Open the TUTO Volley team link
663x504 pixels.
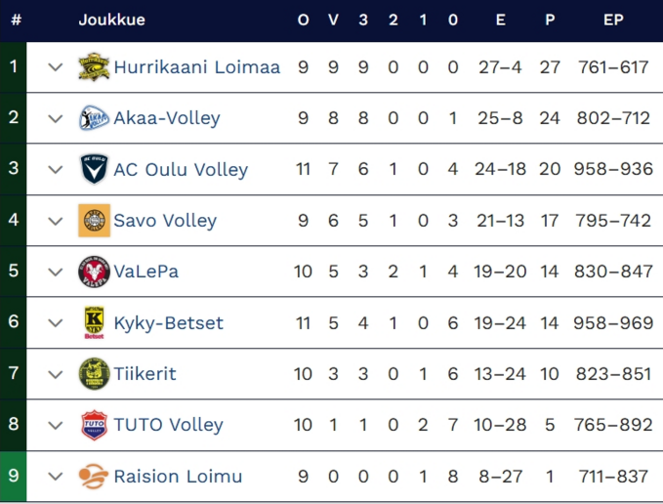click(168, 425)
